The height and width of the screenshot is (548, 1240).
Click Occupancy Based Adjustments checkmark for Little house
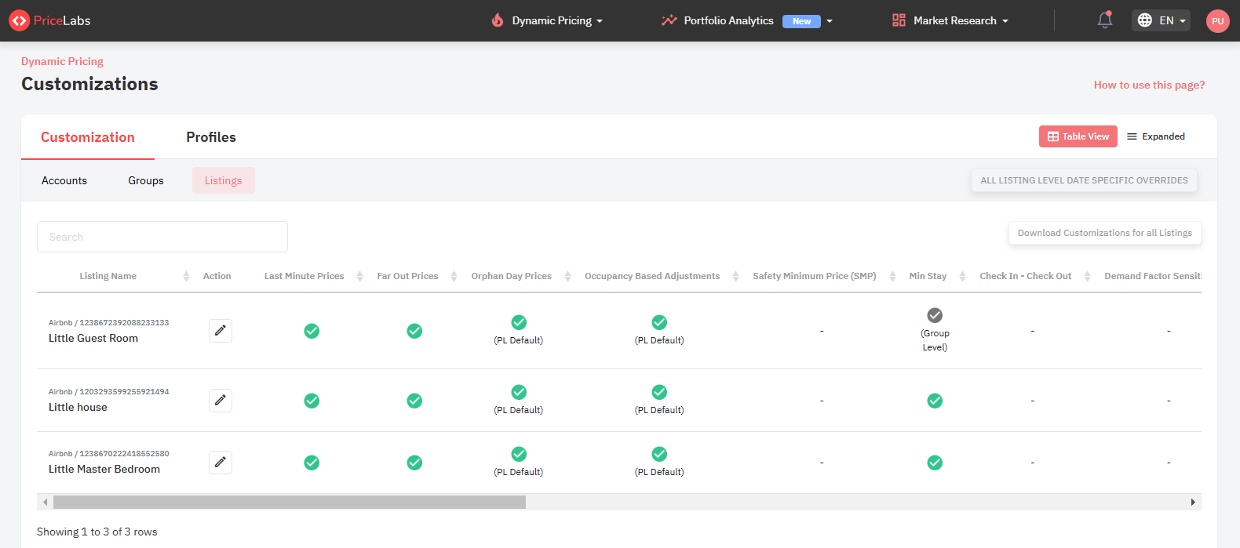pos(659,392)
